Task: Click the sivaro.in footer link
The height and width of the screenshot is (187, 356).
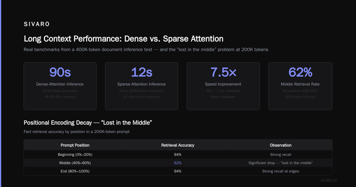Action: coord(329,180)
